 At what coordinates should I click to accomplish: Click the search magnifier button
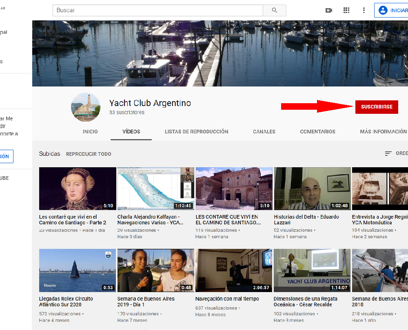pos(274,10)
